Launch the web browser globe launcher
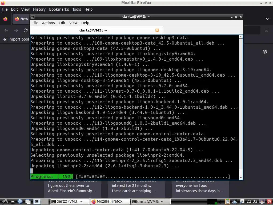 pos(20,202)
